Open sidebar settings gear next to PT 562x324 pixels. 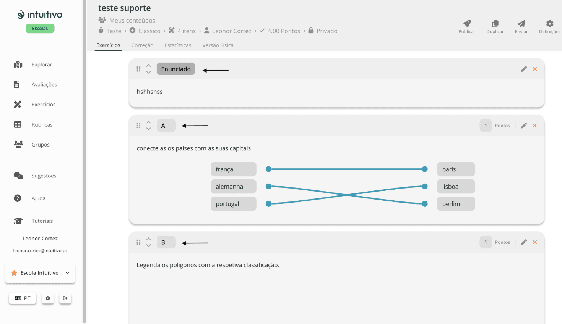click(48, 298)
